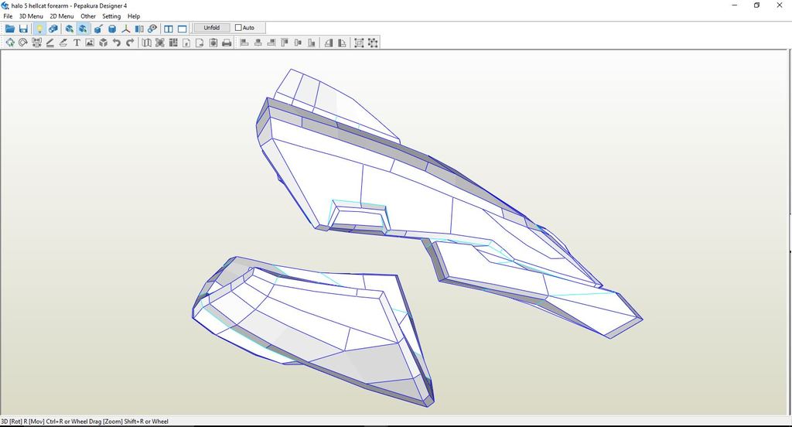Align parts to horizontal center

point(258,43)
